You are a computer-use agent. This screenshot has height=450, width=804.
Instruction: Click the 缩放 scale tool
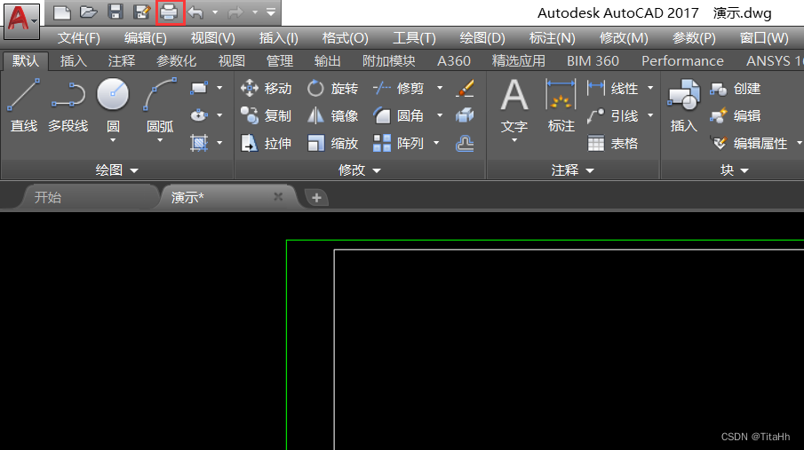click(332, 144)
